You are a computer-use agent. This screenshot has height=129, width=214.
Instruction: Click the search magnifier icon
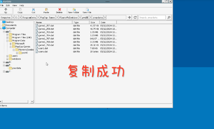point(169,17)
